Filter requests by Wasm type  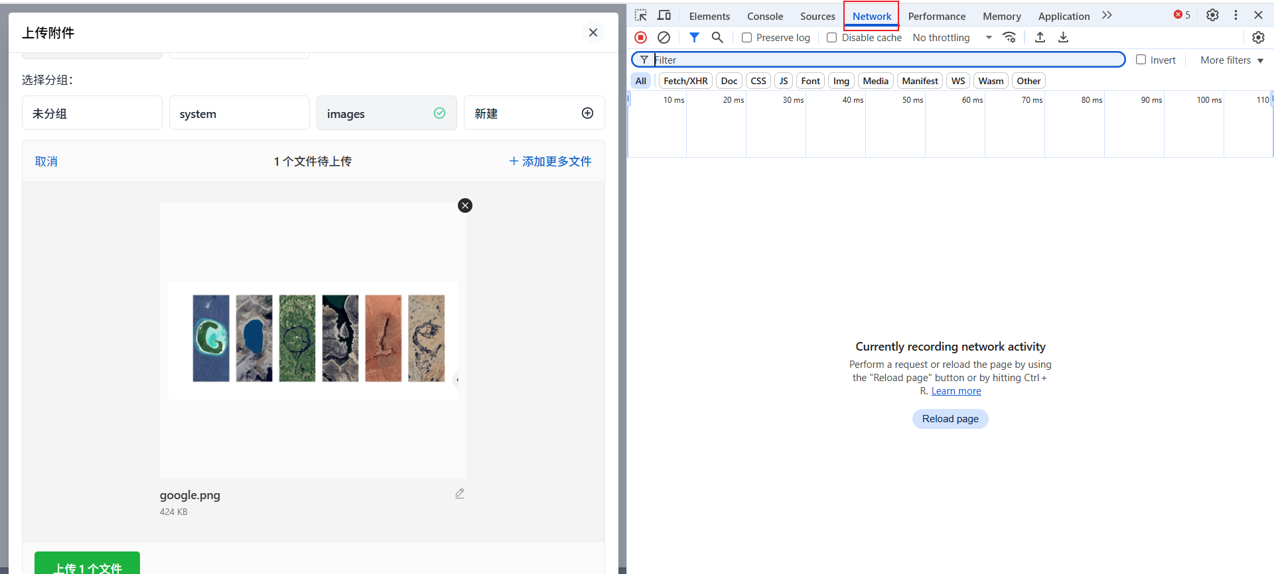pos(990,81)
